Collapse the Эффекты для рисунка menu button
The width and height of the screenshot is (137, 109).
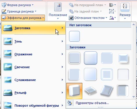(23, 18)
